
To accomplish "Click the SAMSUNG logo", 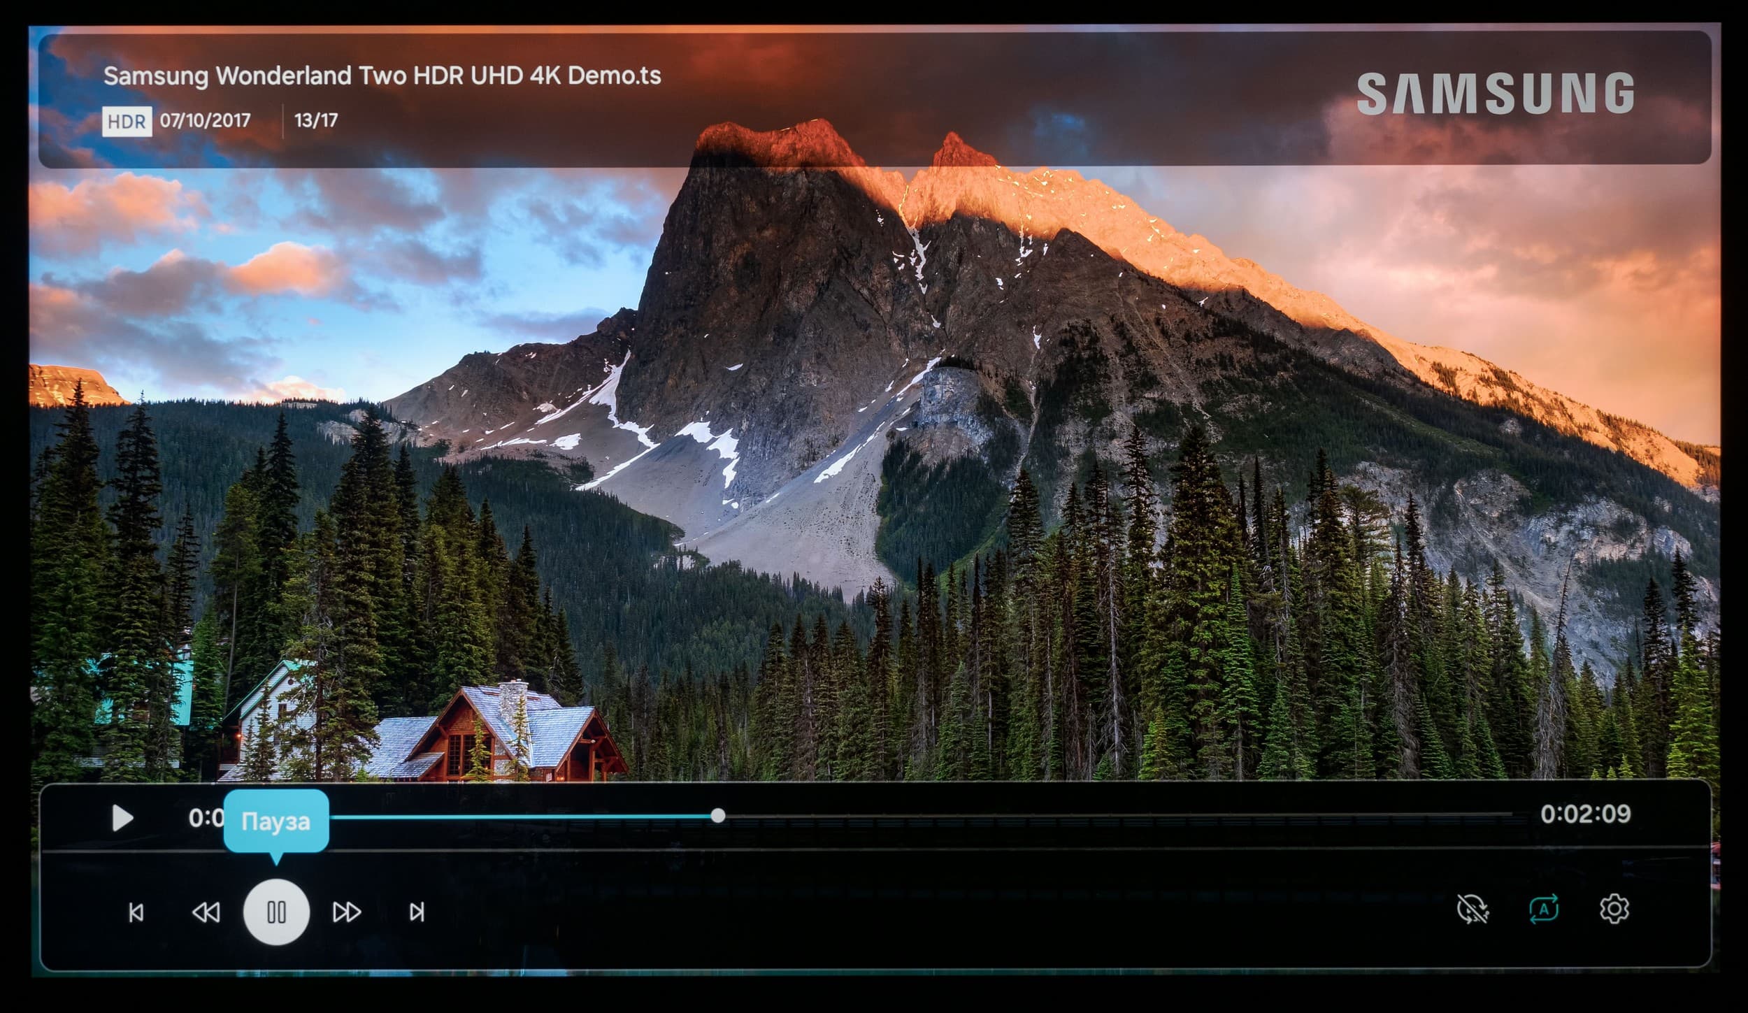I will pyautogui.click(x=1495, y=94).
